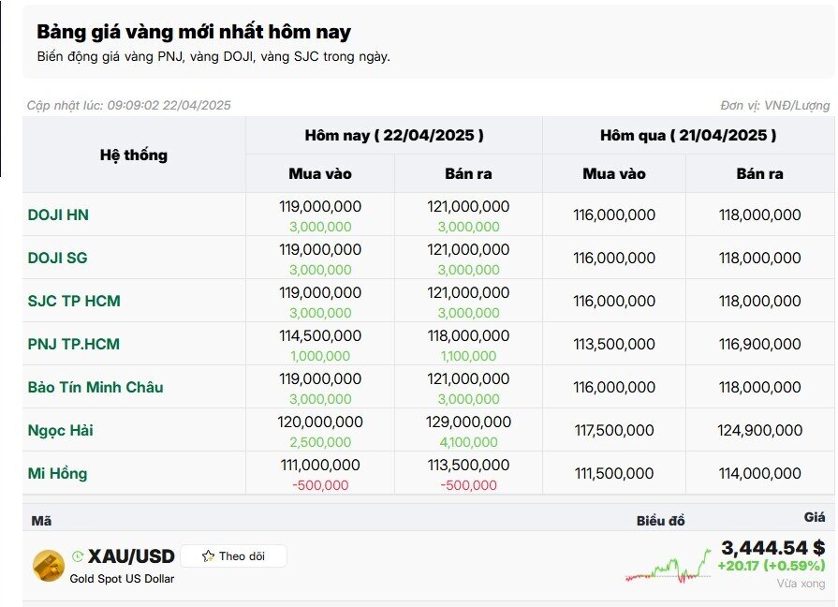Click Ngọc Hải today's buy price 120,000,000
Image resolution: width=838 pixels, height=607 pixels.
point(320,422)
